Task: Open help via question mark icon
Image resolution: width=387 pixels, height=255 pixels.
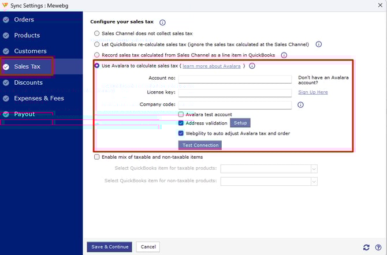Action: tap(378, 247)
